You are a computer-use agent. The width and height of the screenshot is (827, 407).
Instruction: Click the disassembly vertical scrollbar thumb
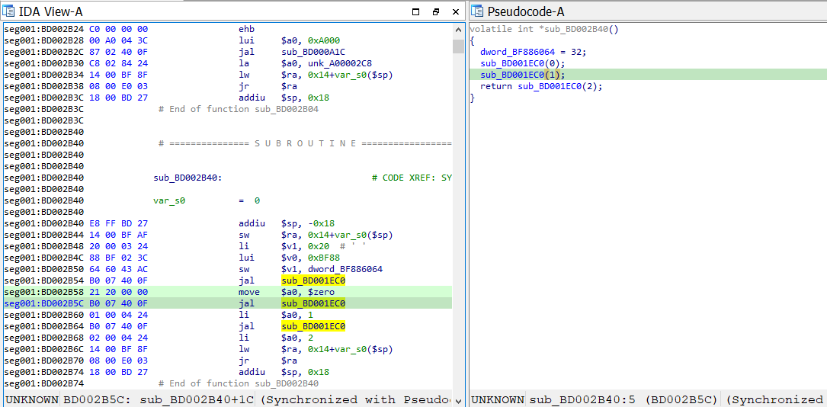coord(458,46)
